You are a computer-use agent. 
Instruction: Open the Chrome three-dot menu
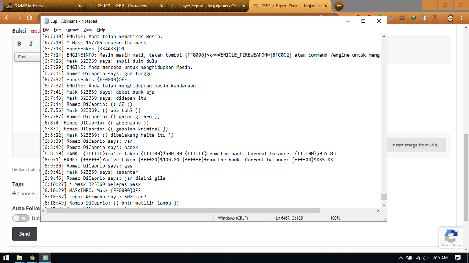(x=462, y=18)
